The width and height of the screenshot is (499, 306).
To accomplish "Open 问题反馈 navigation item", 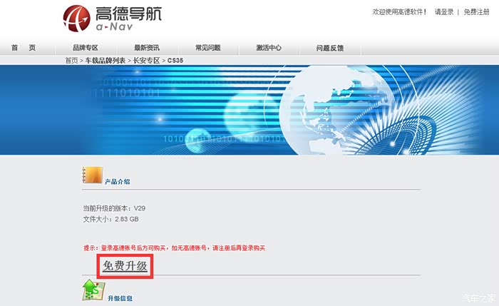I will [x=330, y=48].
